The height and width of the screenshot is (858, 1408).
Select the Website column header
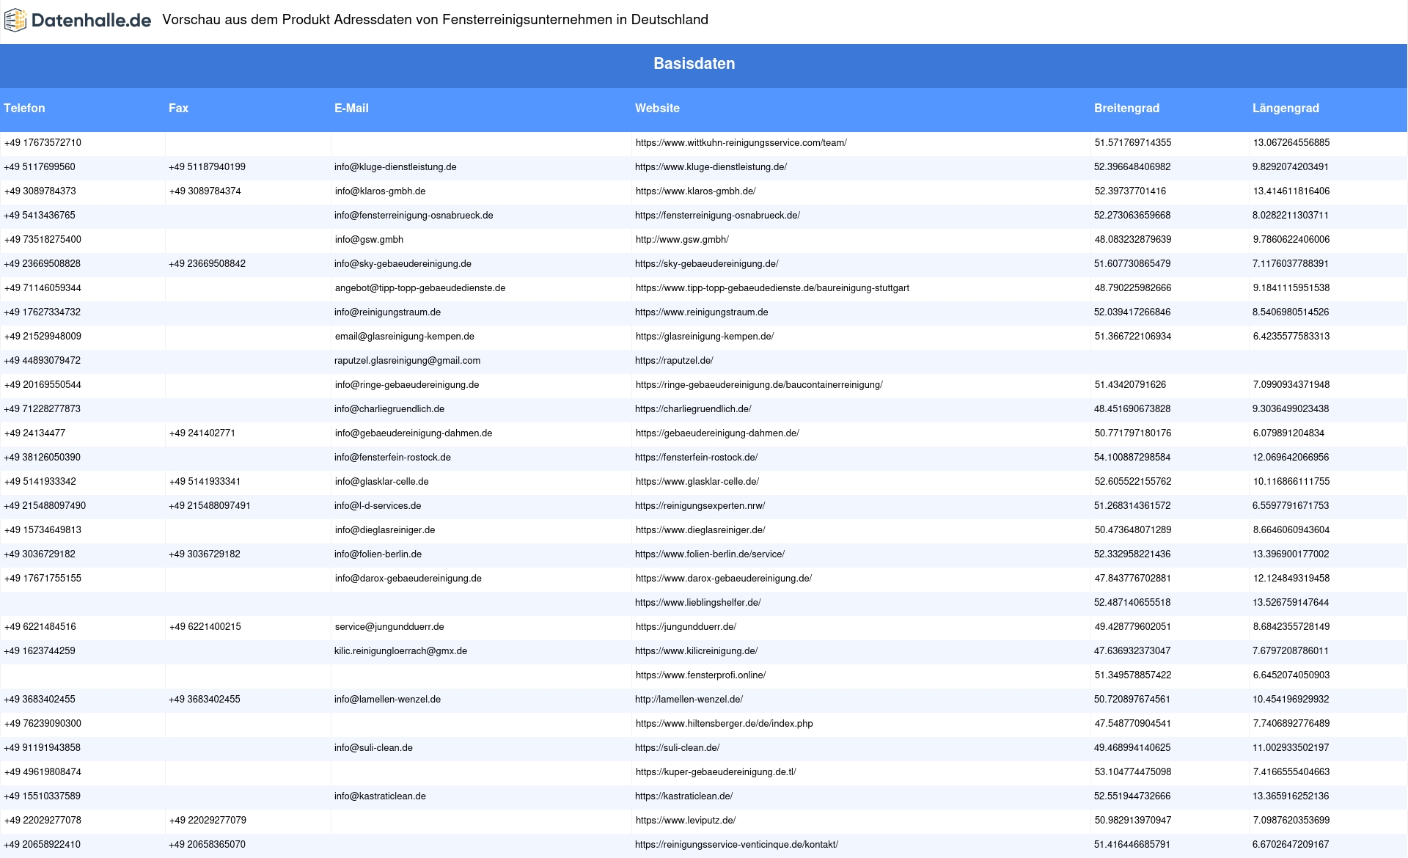point(657,108)
